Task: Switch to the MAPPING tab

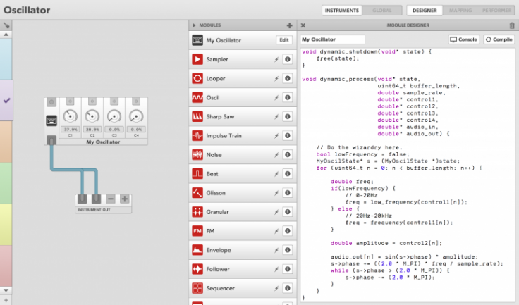Action: 461,11
